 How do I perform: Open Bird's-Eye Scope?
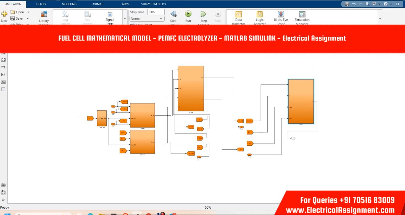point(281,14)
